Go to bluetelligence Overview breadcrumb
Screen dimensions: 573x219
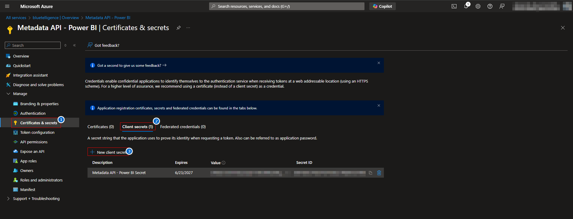pyautogui.click(x=56, y=18)
